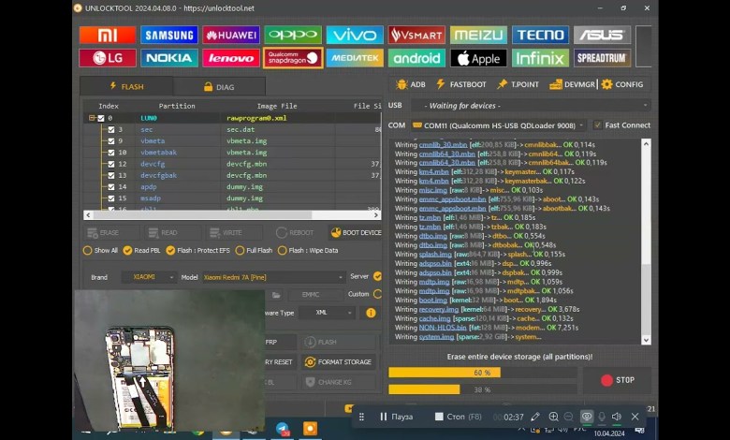Choose the Infinix brand tile
This screenshot has width=730, height=440.
click(541, 58)
